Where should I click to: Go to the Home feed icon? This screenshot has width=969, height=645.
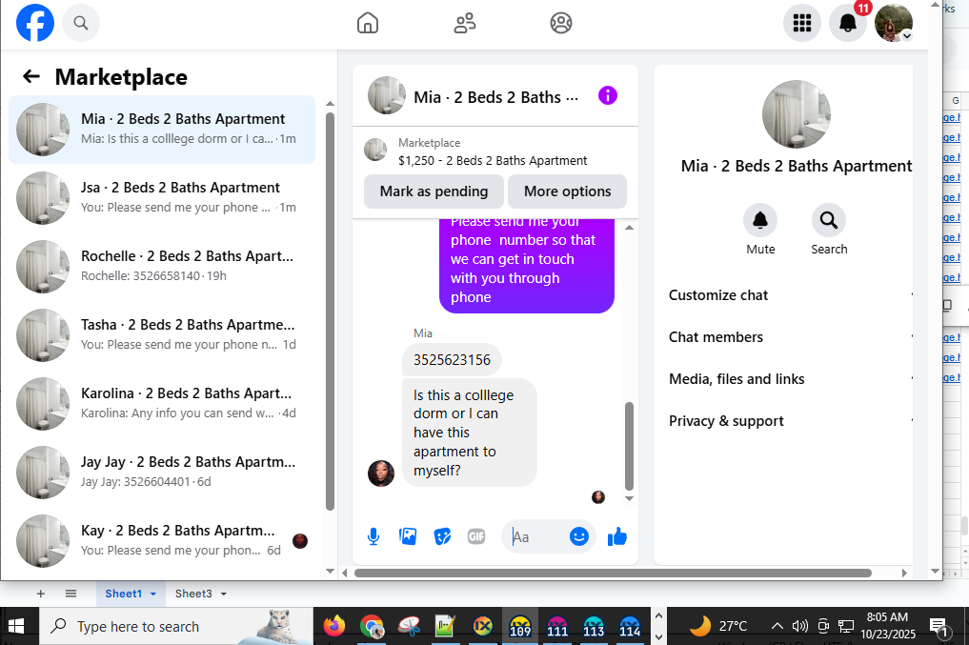click(x=368, y=24)
